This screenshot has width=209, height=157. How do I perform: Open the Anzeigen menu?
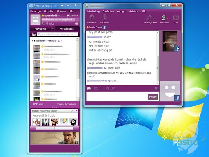pyautogui.click(x=122, y=11)
